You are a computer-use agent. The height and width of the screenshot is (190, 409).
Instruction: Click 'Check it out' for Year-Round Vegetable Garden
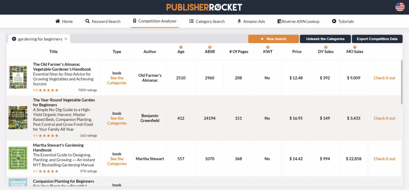[384, 118]
